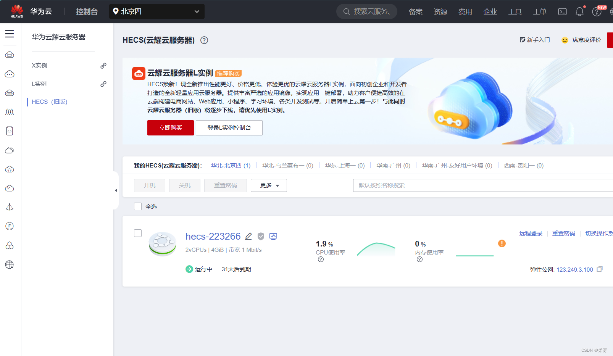Open the 工具 top menu
The width and height of the screenshot is (613, 356).
coord(515,12)
